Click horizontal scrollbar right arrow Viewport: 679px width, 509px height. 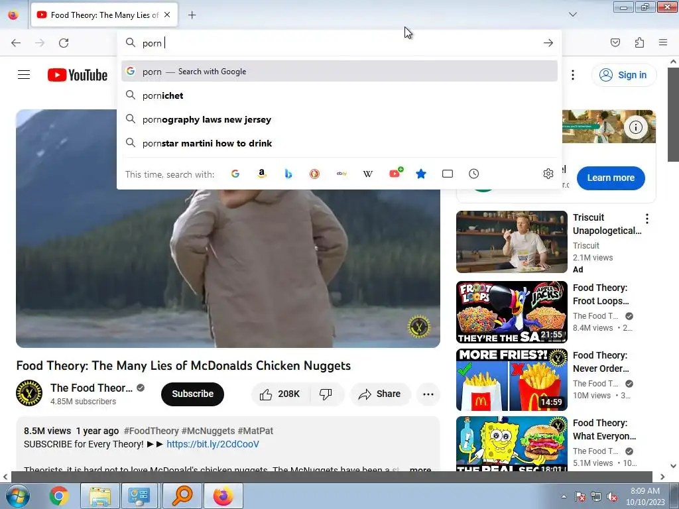(x=662, y=477)
